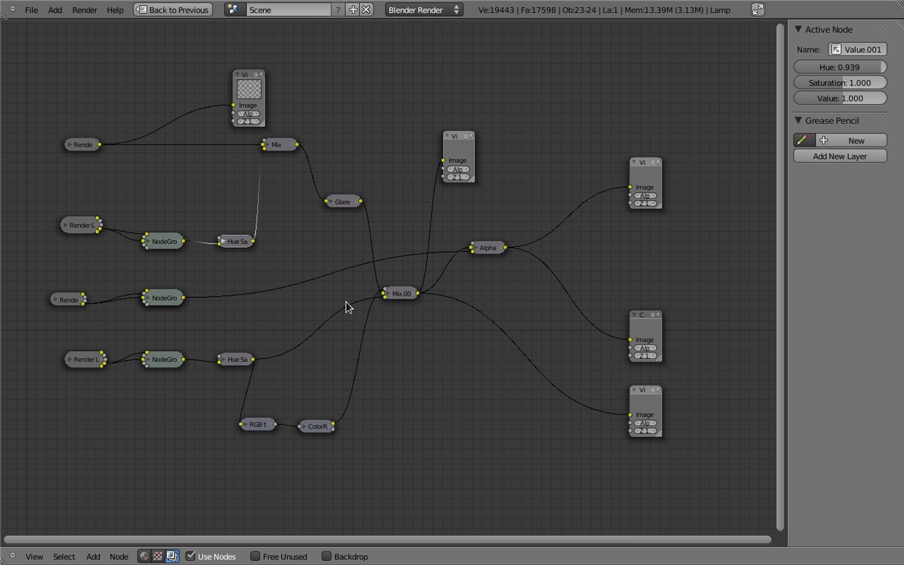
Task: Expand the Mix.00 node triangle
Action: [x=388, y=293]
